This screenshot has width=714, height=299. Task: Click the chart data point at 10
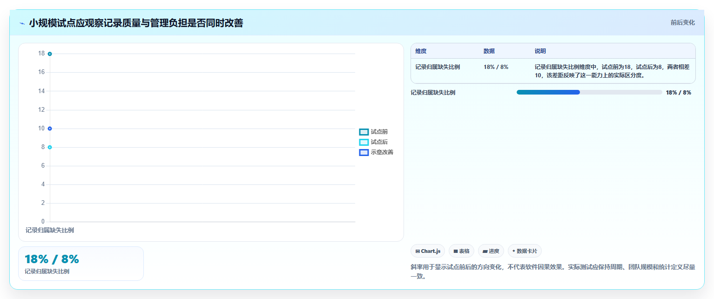point(50,129)
